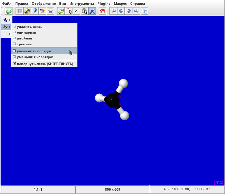Click the printer icon
225x194 pixels.
coord(51,11)
